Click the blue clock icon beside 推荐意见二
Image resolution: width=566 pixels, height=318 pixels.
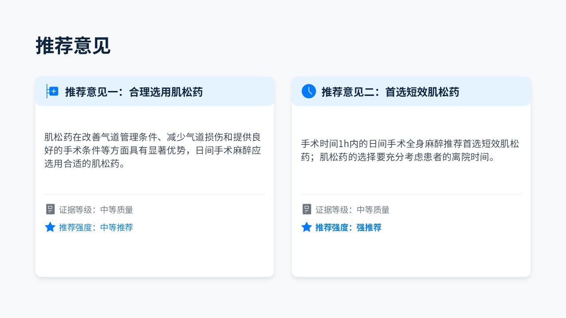tap(309, 91)
